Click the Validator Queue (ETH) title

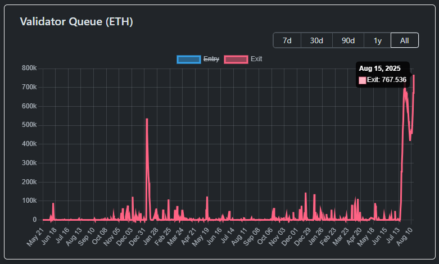[x=76, y=21]
